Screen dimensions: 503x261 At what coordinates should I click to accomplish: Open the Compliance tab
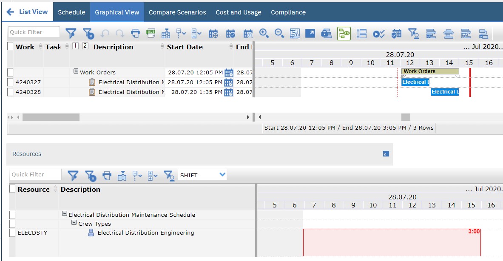[288, 12]
